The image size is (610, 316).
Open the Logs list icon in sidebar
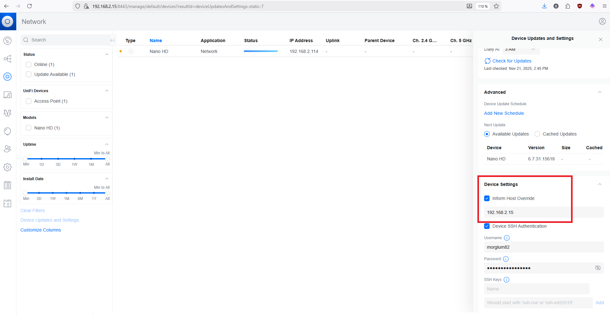tap(7, 185)
